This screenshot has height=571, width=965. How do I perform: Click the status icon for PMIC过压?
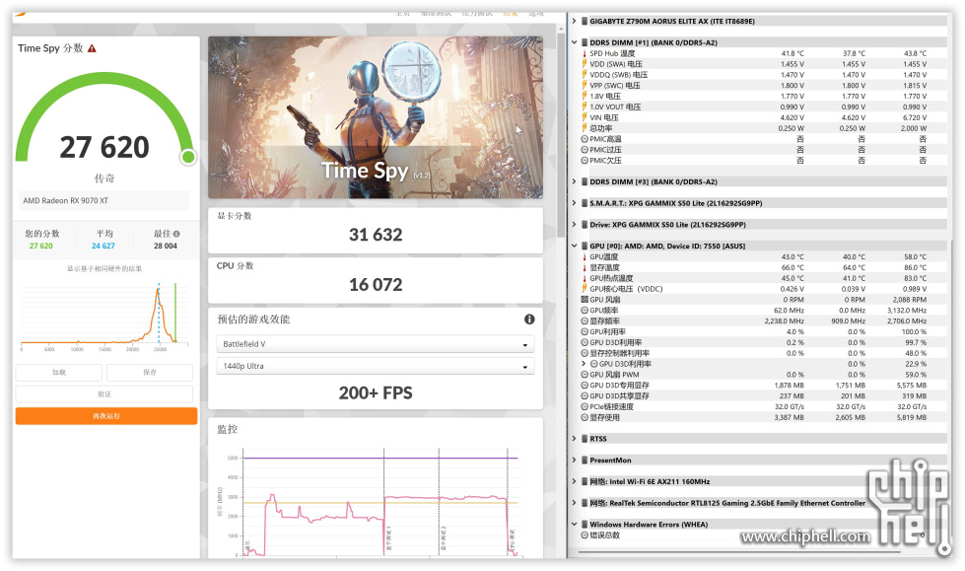click(585, 150)
